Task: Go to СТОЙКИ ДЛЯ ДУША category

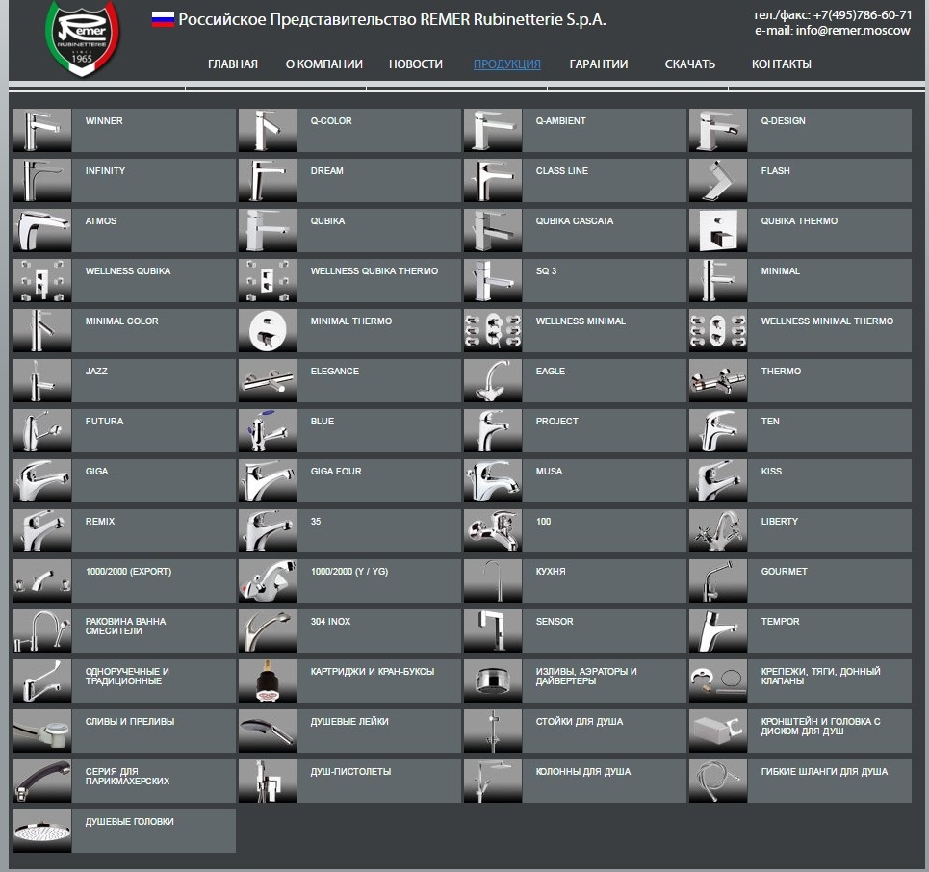Action: click(580, 722)
